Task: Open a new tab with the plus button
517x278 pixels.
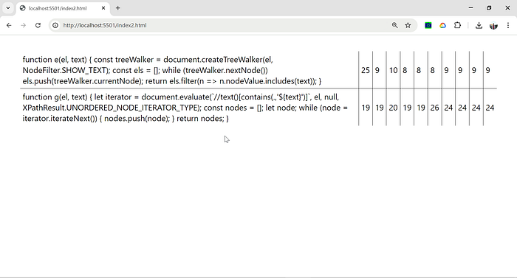Action: click(x=117, y=8)
